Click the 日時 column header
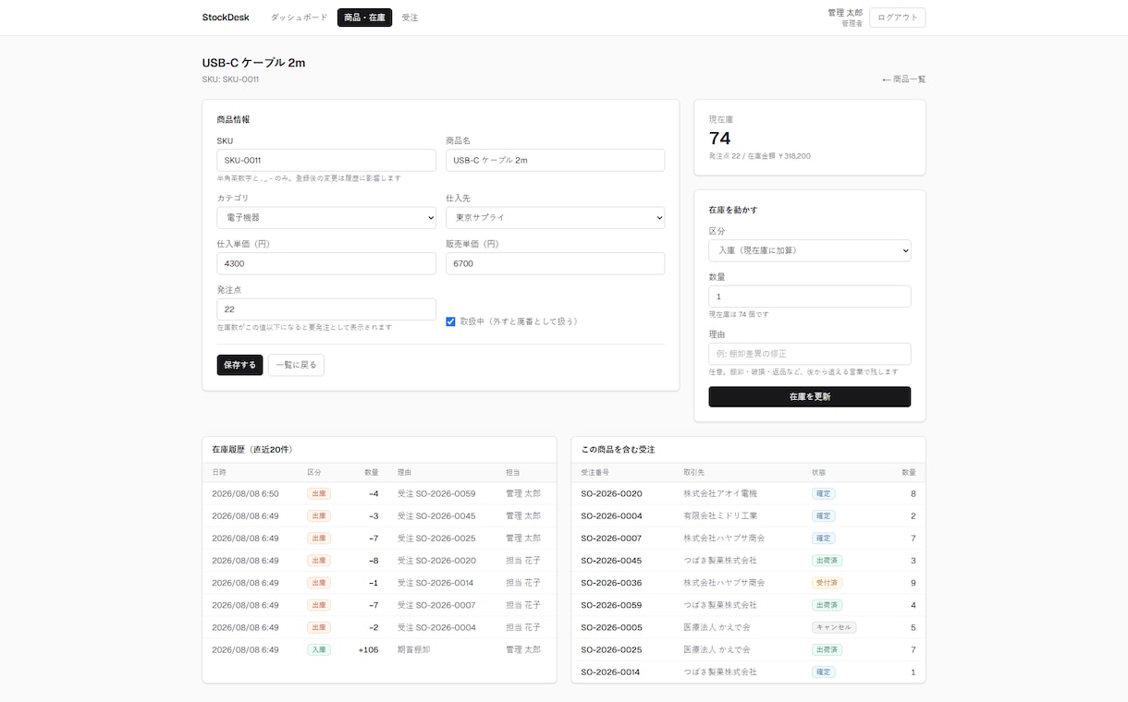The width and height of the screenshot is (1128, 702). coord(218,472)
